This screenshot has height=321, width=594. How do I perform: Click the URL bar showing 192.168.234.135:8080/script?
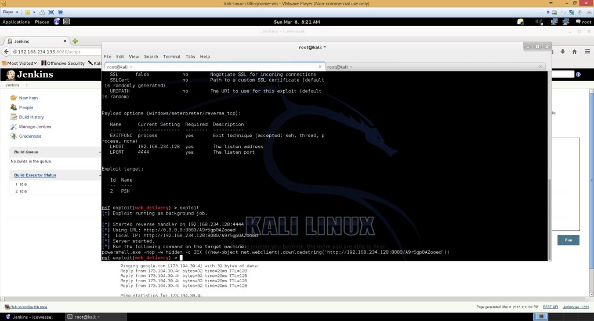pyautogui.click(x=56, y=51)
